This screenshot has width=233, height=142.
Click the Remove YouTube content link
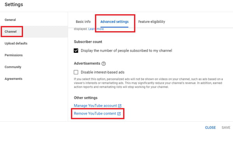point(95,113)
